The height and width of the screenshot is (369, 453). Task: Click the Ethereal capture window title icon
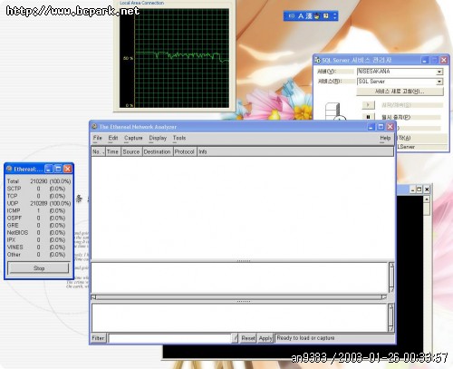9,169
